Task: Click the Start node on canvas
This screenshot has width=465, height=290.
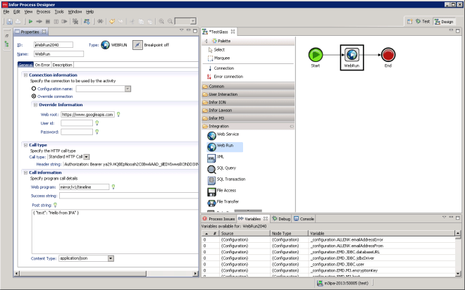Action: (316, 55)
